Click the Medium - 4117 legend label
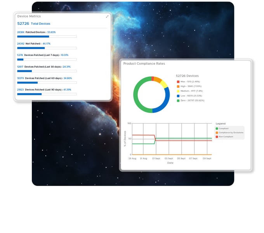Image resolution: width=264 pixels, height=233 pixels. pos(192,91)
